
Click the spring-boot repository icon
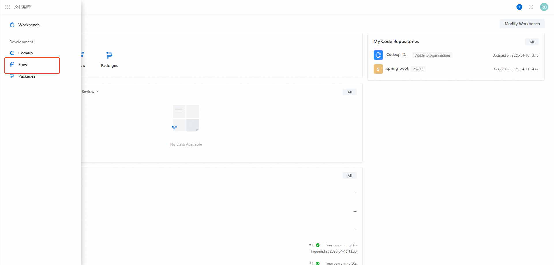[x=378, y=69]
